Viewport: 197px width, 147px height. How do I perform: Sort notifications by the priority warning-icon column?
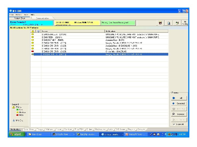33,31
